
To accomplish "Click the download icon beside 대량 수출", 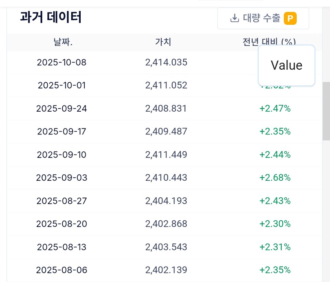I will (x=234, y=18).
